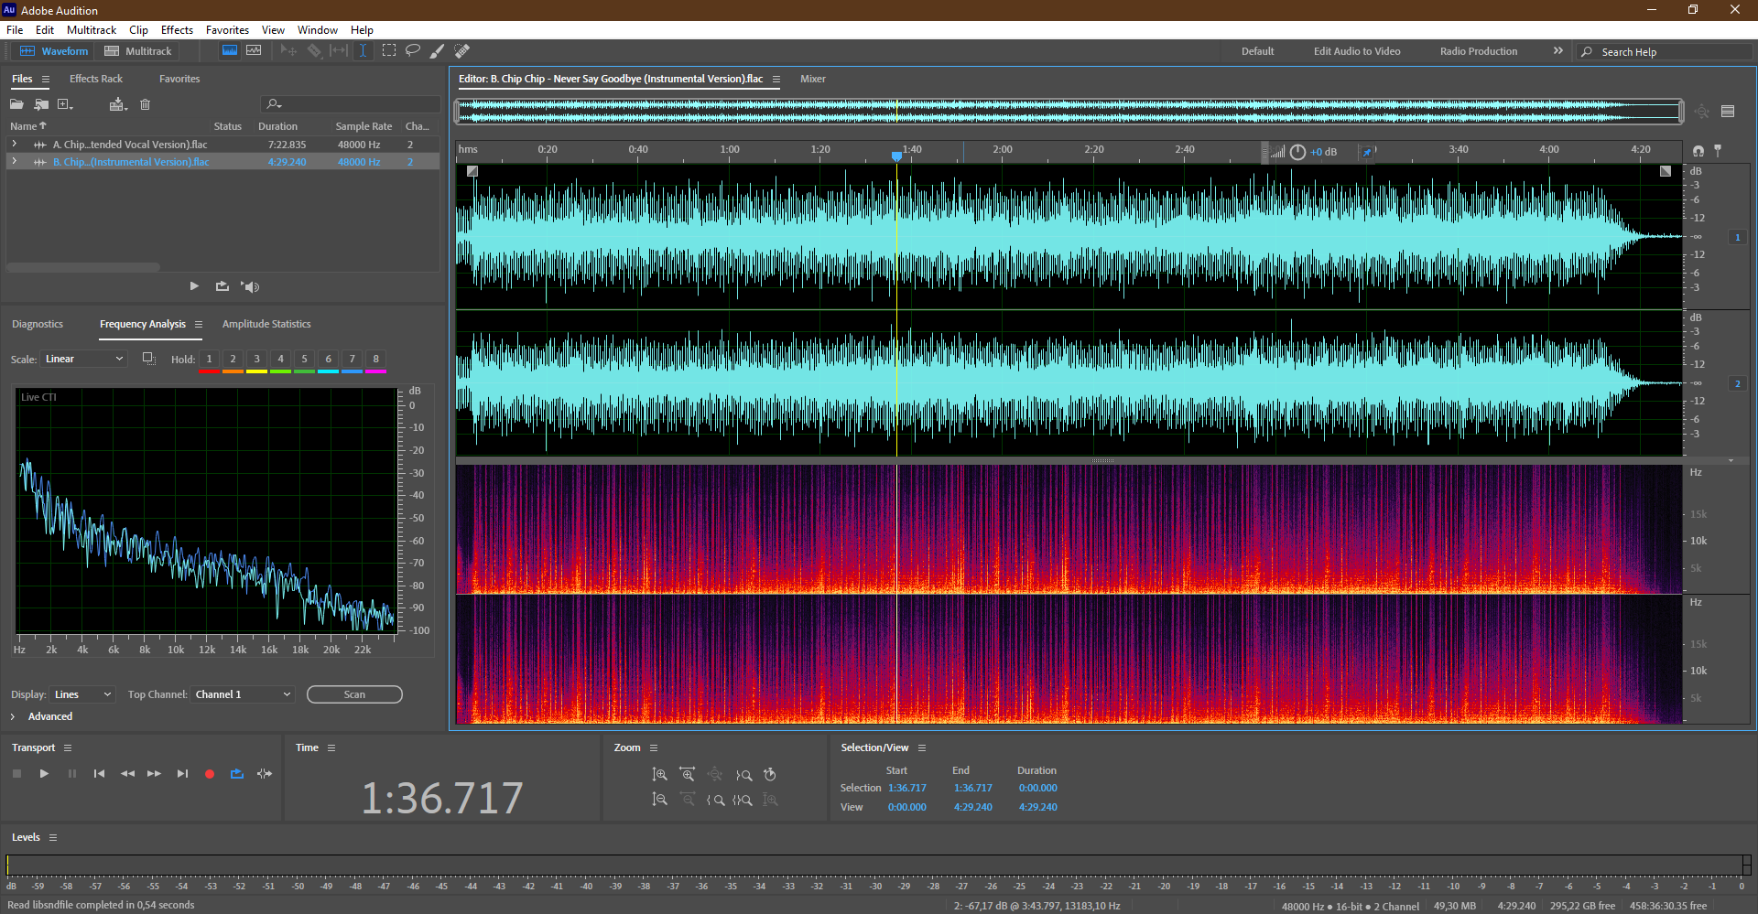Click Zoom In at In Point icon
The height and width of the screenshot is (914, 1758).
[715, 800]
